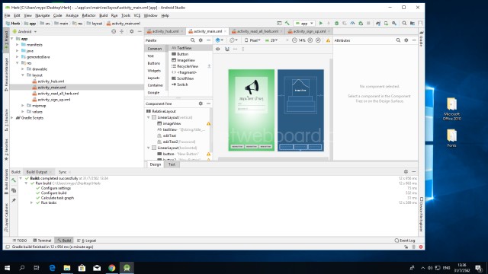Open the design surface layers dropdown

tap(220, 40)
